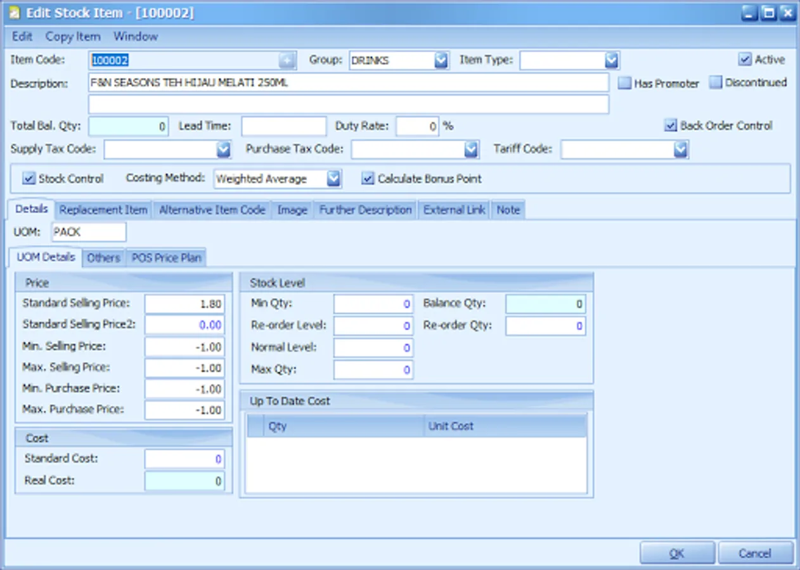800x570 pixels.
Task: Check the Discontinued option
Action: click(716, 82)
